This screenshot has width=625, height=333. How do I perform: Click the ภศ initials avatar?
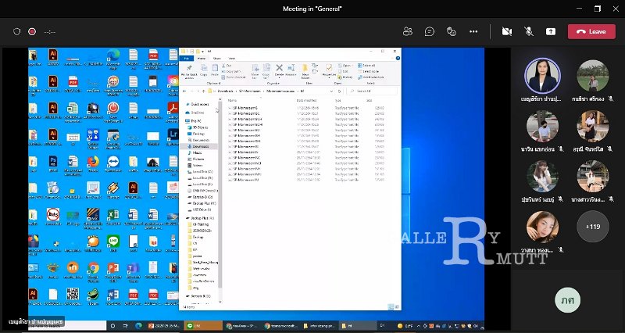click(x=567, y=300)
